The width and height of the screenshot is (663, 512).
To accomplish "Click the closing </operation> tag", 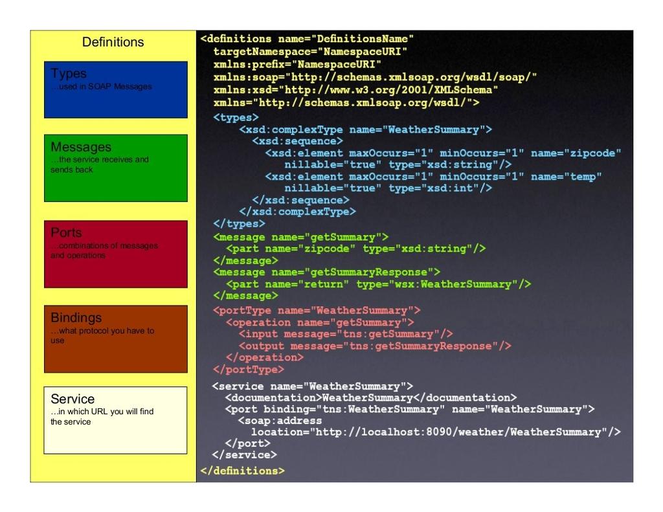I will point(265,358).
